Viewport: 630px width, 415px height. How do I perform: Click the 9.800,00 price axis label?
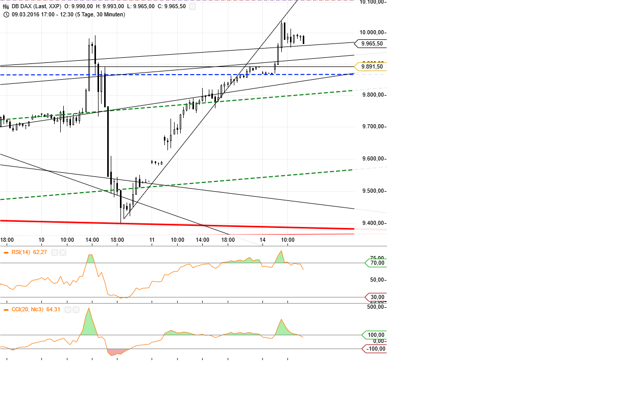(374, 95)
